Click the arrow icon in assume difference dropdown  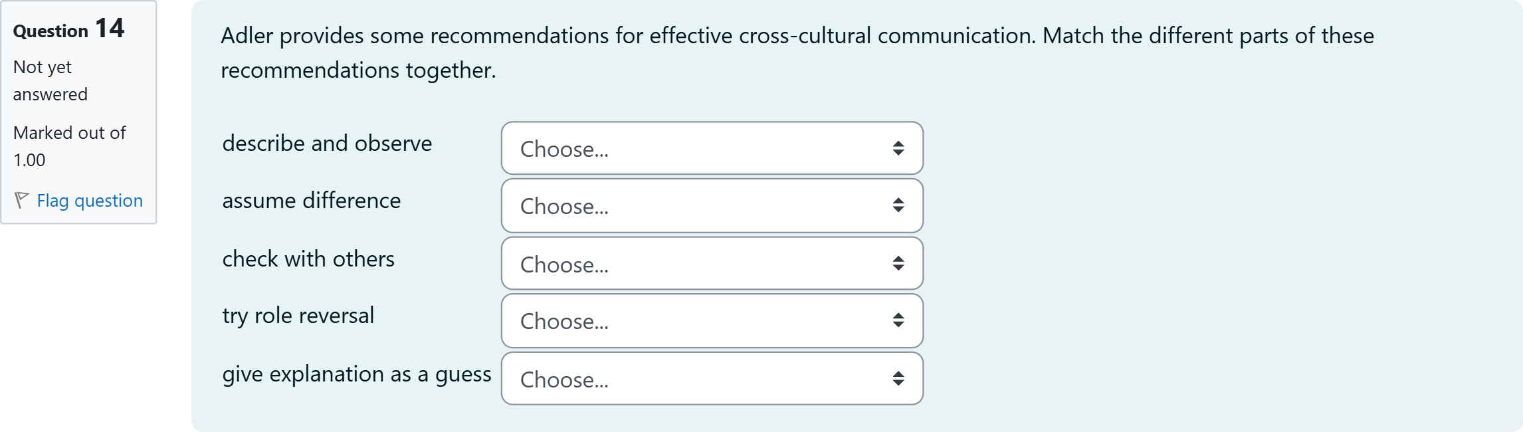pos(898,205)
